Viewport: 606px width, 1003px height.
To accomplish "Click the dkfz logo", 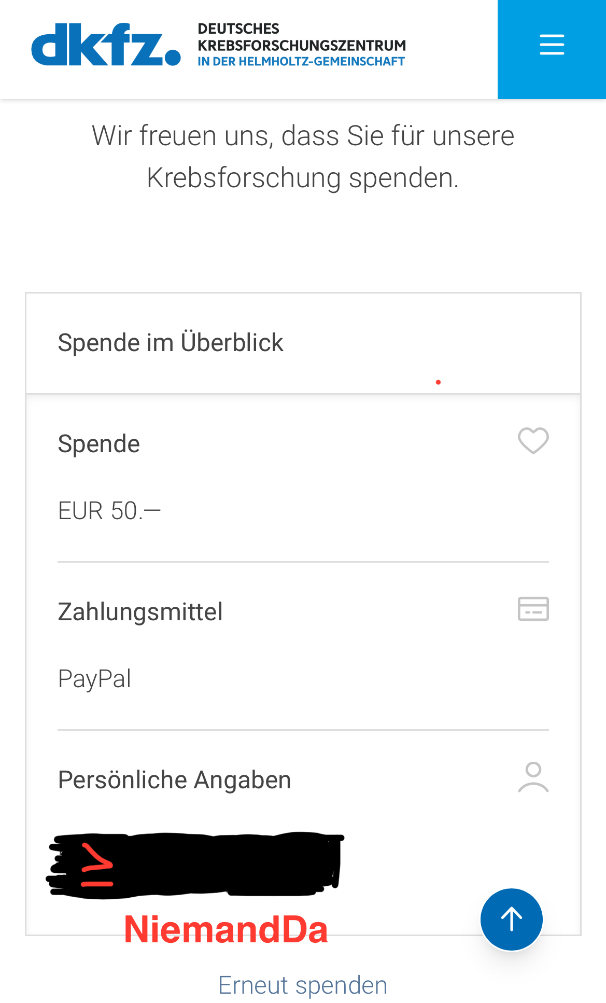I will pos(106,45).
